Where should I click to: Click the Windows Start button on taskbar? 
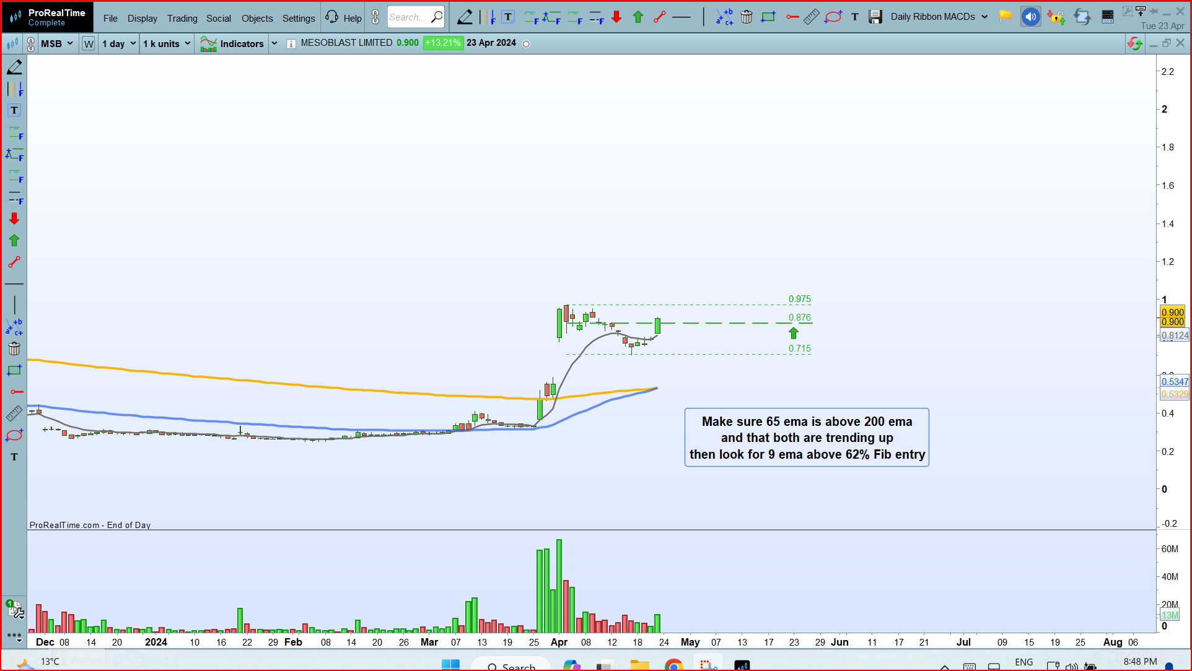pos(450,665)
